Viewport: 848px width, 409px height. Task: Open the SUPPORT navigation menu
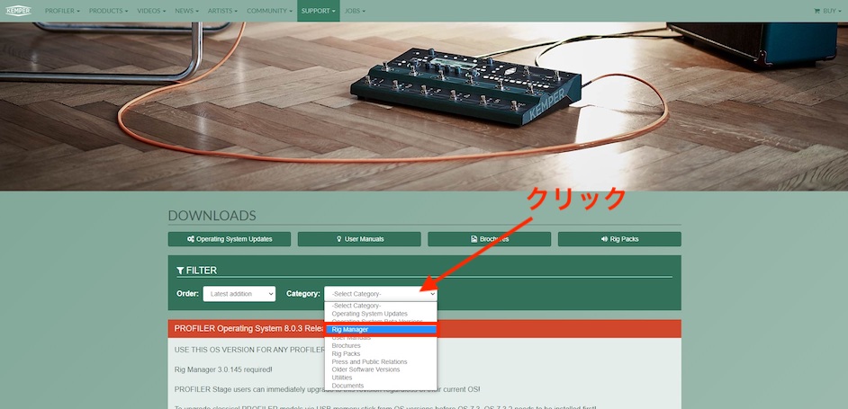tap(318, 11)
